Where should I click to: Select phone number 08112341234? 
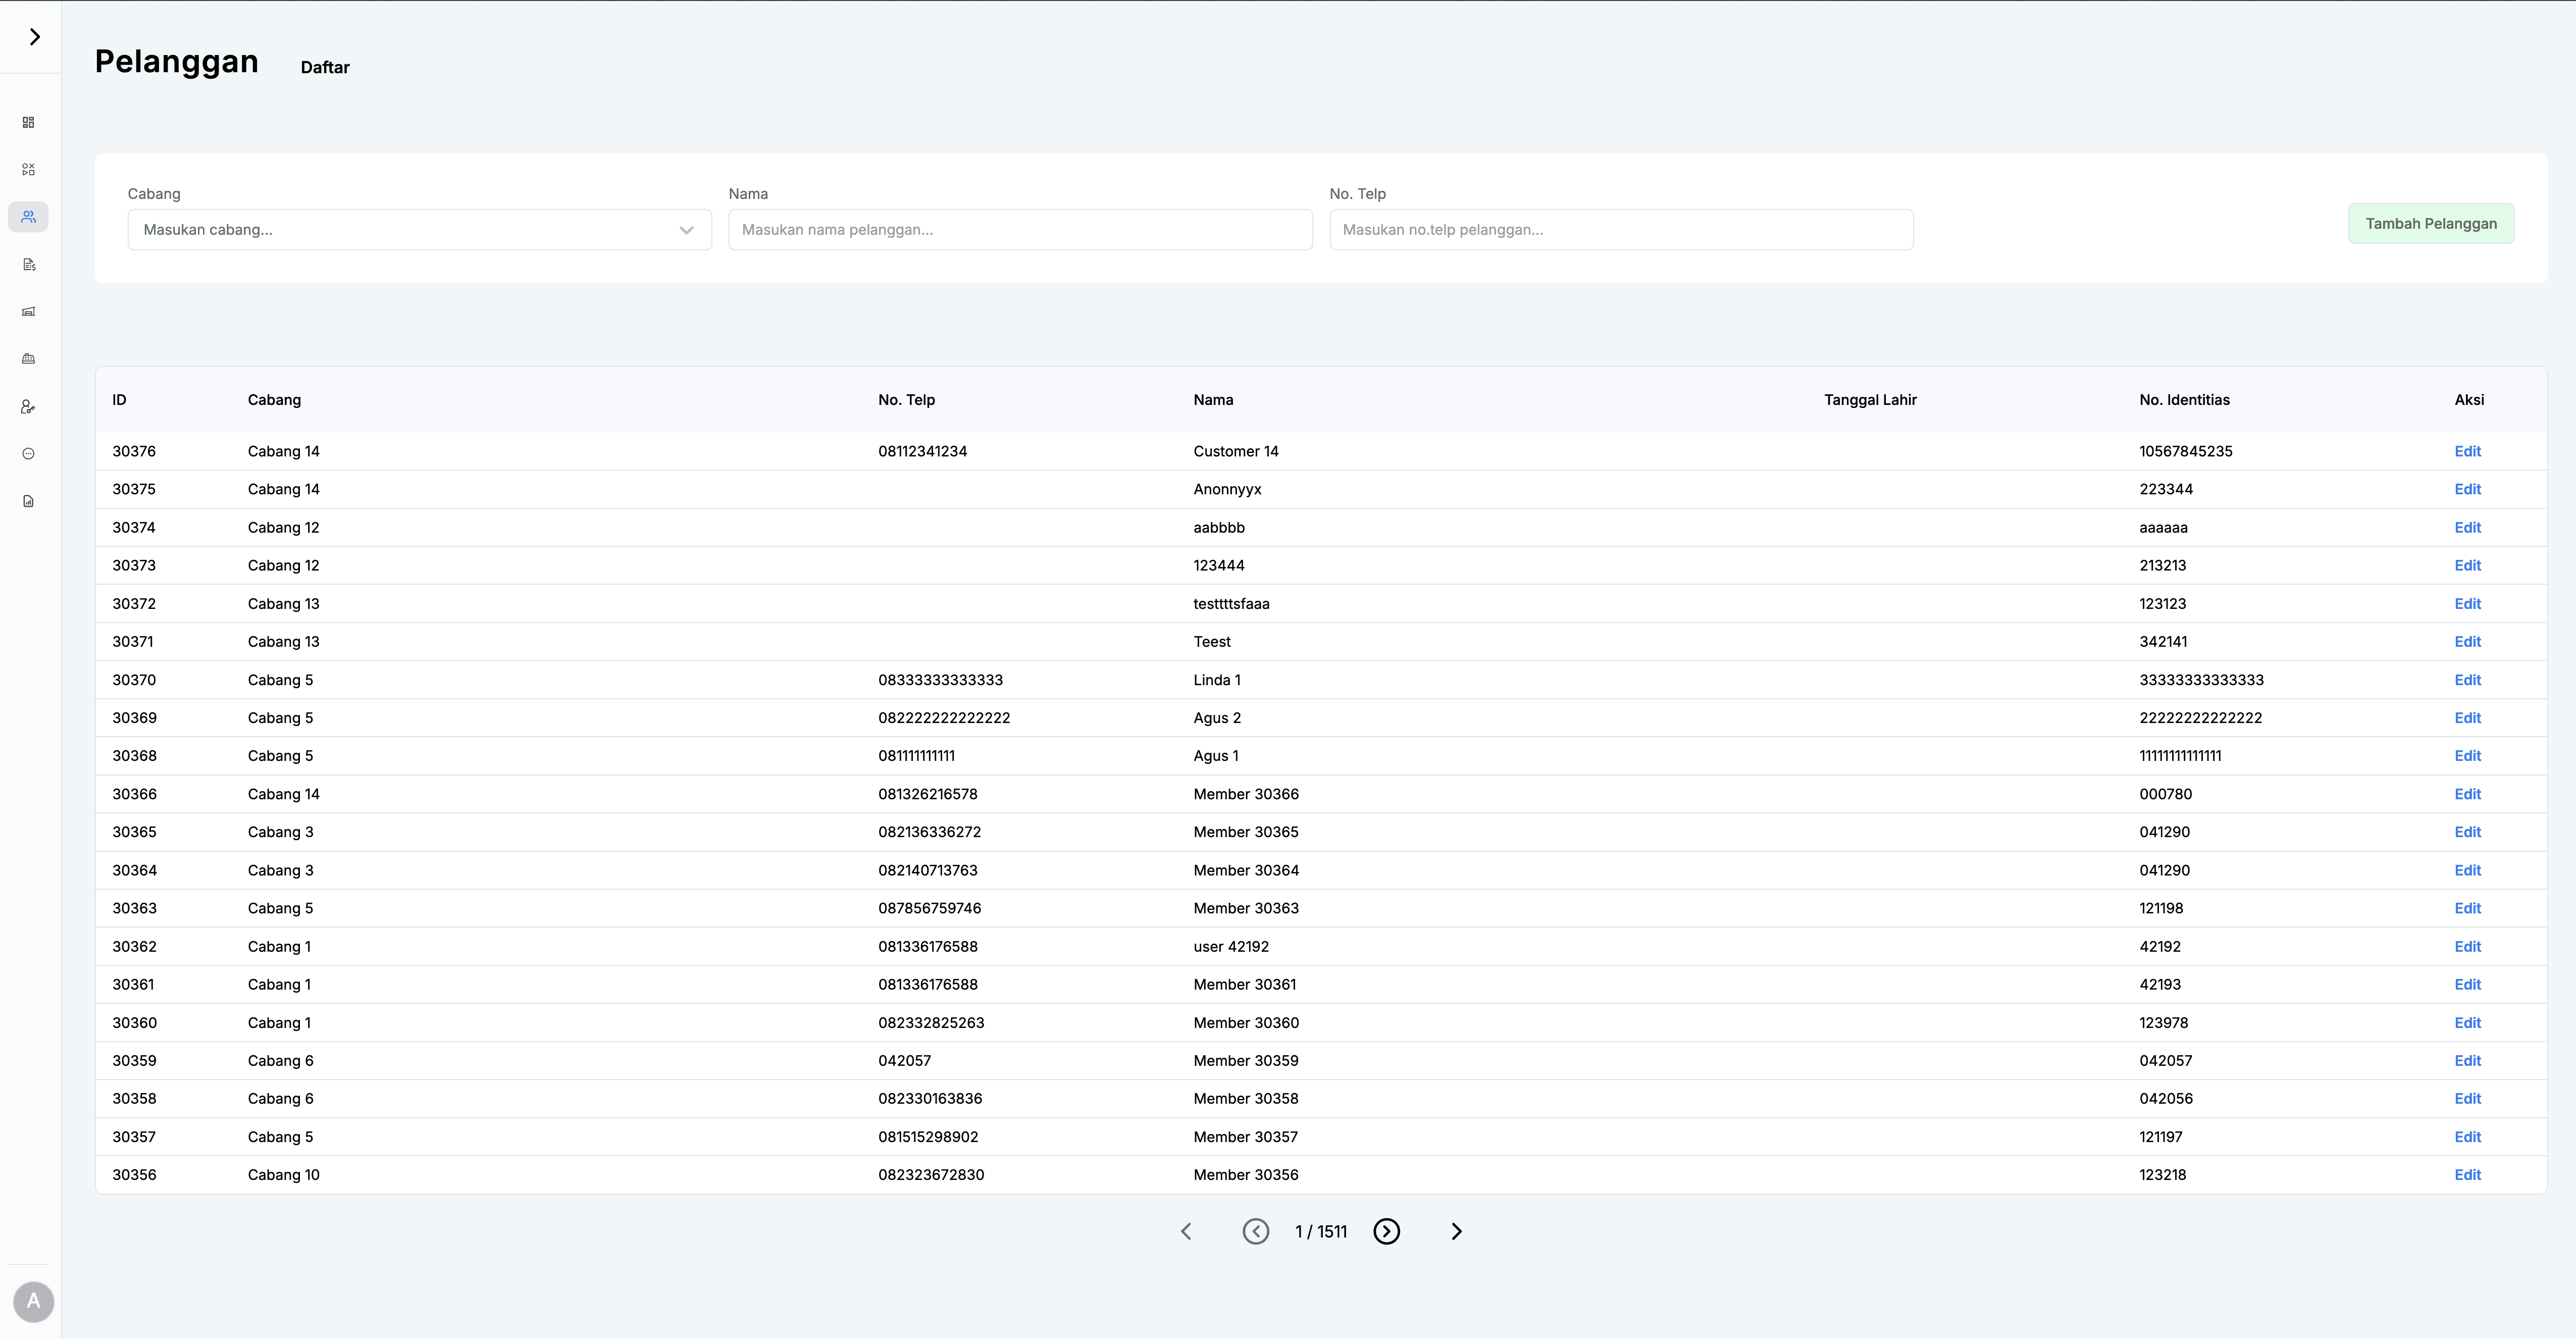pos(922,452)
